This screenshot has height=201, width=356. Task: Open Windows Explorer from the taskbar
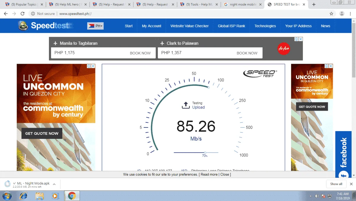39,196
